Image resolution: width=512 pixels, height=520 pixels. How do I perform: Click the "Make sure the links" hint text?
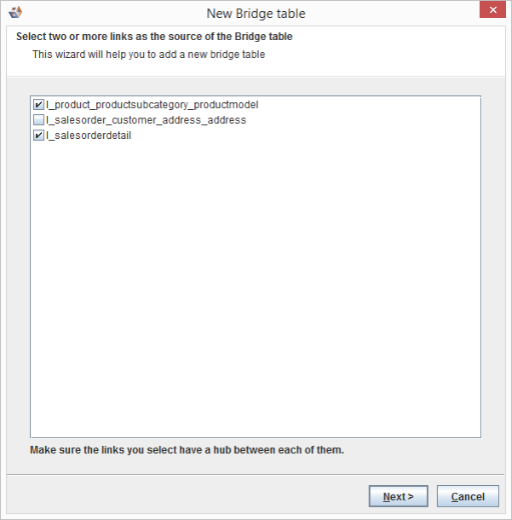pos(187,449)
